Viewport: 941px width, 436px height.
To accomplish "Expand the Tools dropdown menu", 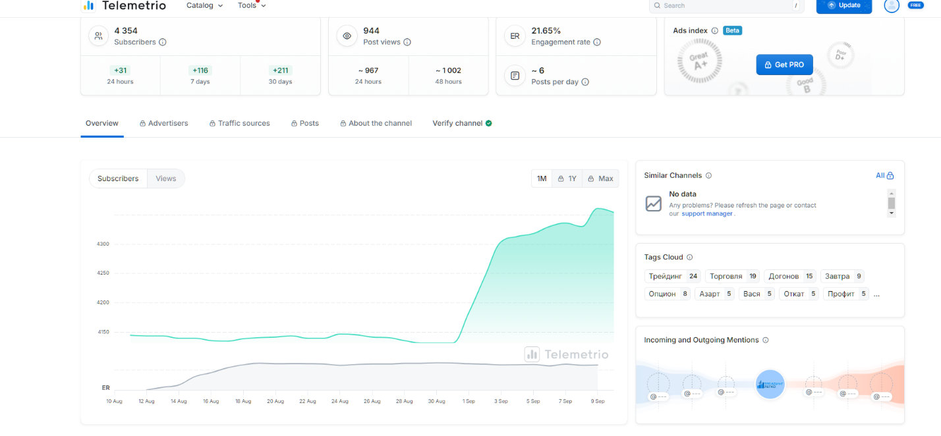I will [252, 5].
